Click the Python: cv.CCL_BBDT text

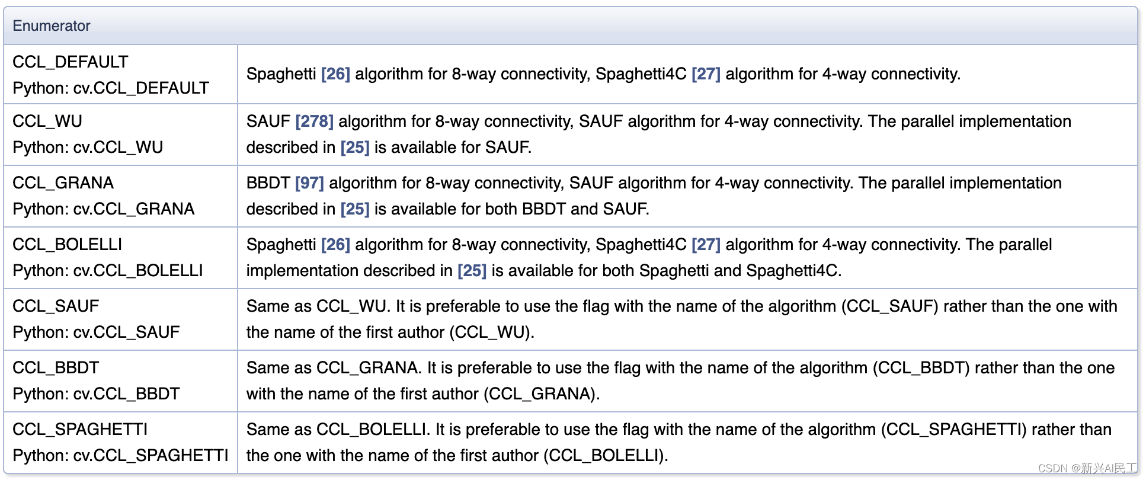click(96, 394)
